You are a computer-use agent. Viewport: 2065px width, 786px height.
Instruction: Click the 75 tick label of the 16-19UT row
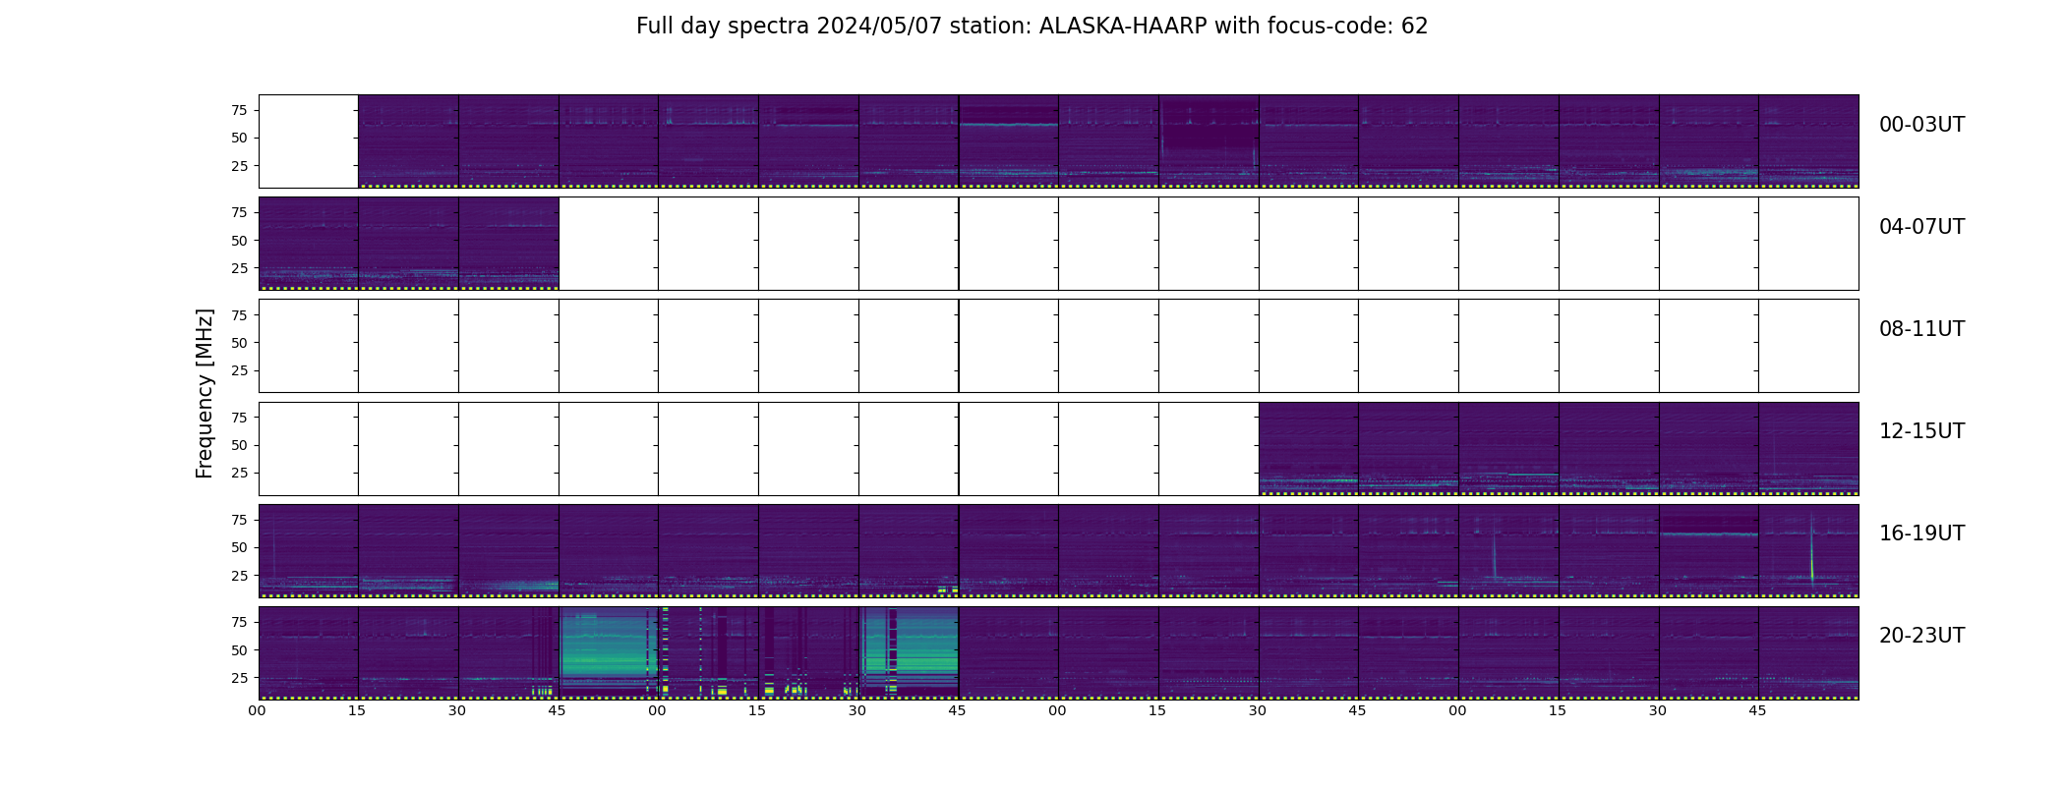click(x=239, y=520)
